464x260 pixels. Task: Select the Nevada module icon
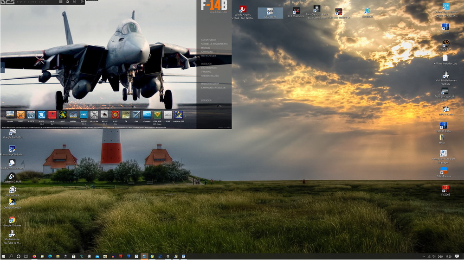10,114
